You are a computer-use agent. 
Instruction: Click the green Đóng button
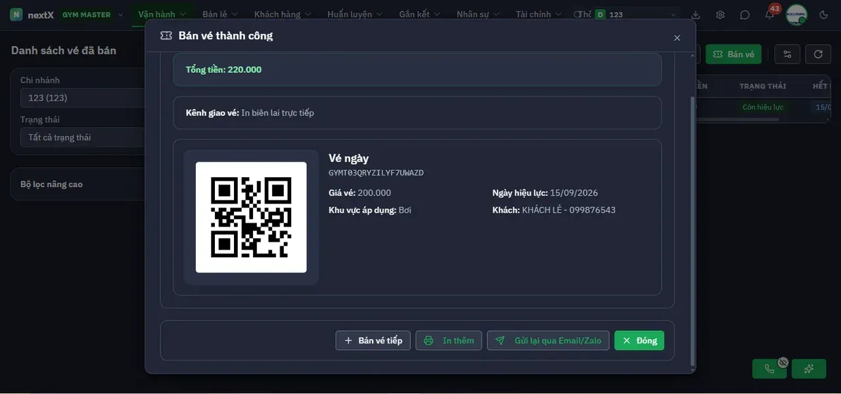tap(639, 340)
